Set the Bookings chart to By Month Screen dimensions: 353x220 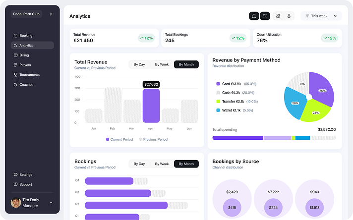pyautogui.click(x=186, y=164)
